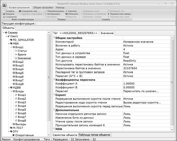Collapse the Общие настройки property section
Viewport: 177px width, 141px height.
pos(54,38)
